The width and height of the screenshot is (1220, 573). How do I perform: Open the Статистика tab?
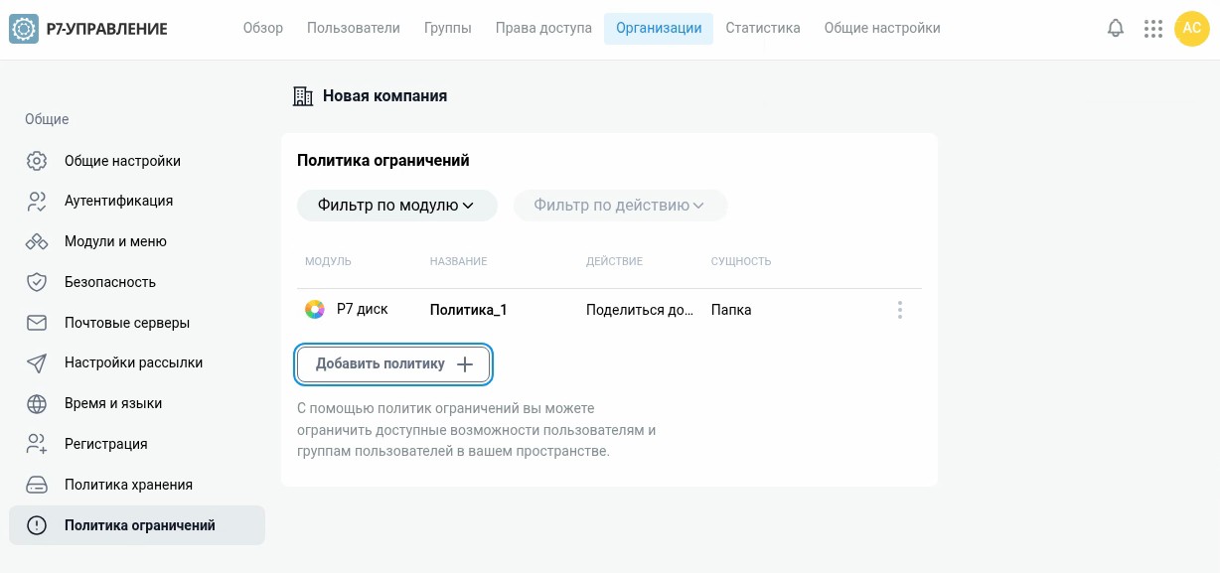(x=763, y=28)
